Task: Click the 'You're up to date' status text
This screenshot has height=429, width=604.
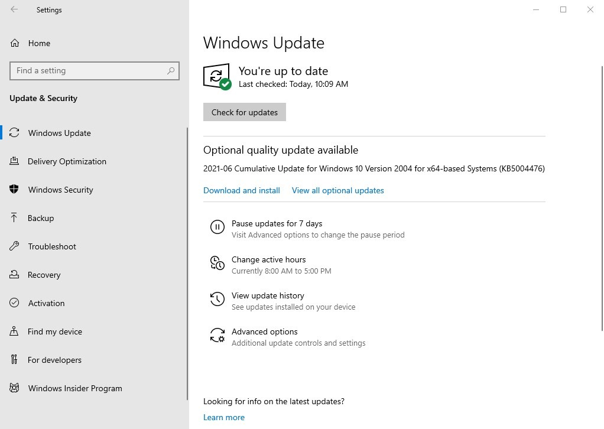Action: pos(283,71)
